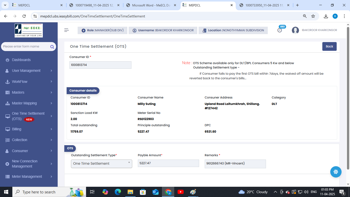Click the Master Mapping sitemap icon
350x197 pixels.
pos(7,103)
